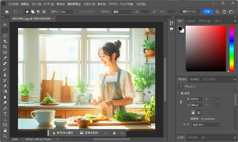Select the Frame tool
Viewport: 238px width, 142px height.
pyautogui.click(x=5, y=52)
